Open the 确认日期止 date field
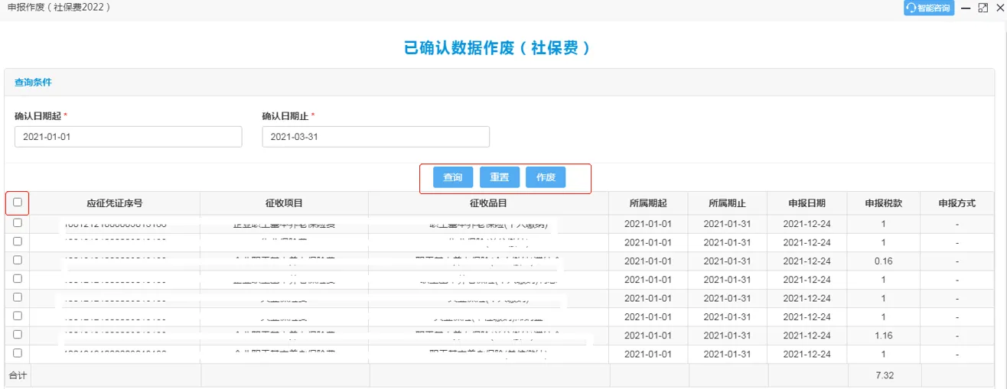The height and width of the screenshot is (389, 1007). click(375, 137)
